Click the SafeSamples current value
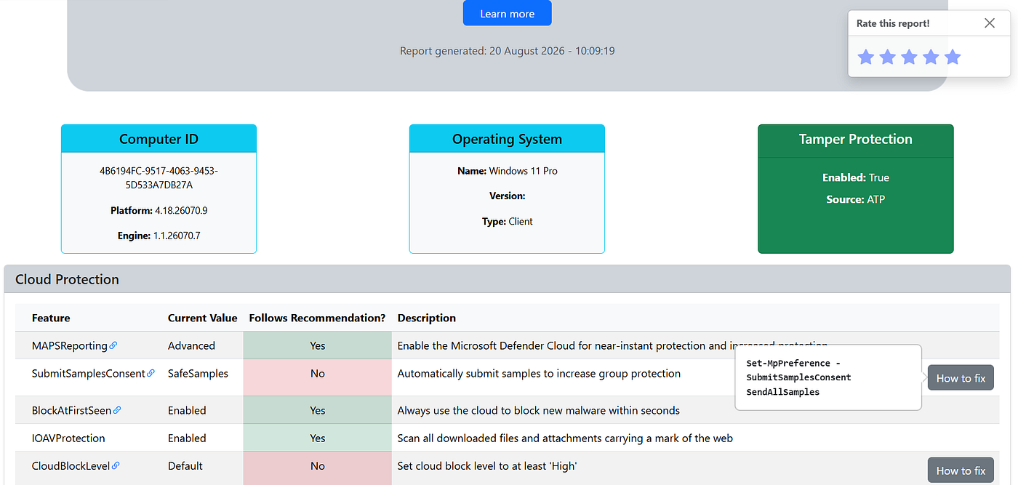 point(198,373)
